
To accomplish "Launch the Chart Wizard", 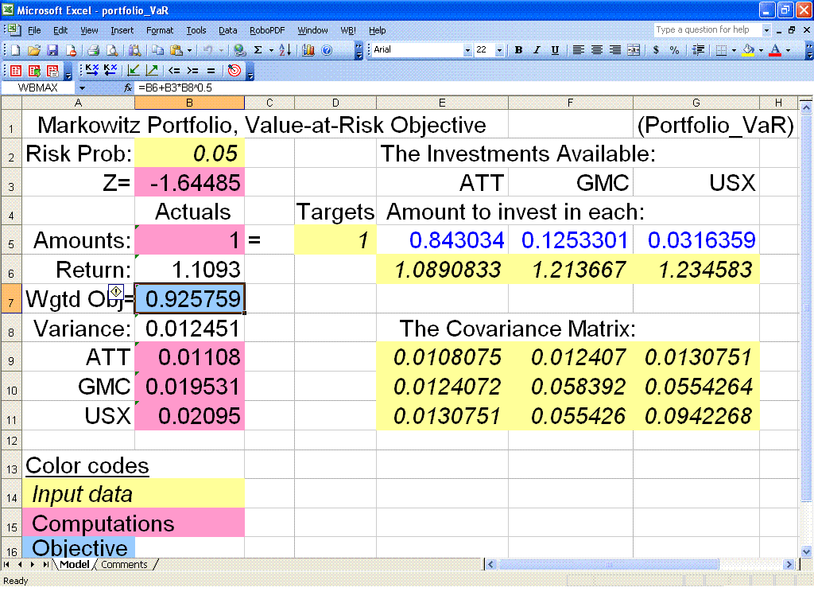I will (308, 50).
